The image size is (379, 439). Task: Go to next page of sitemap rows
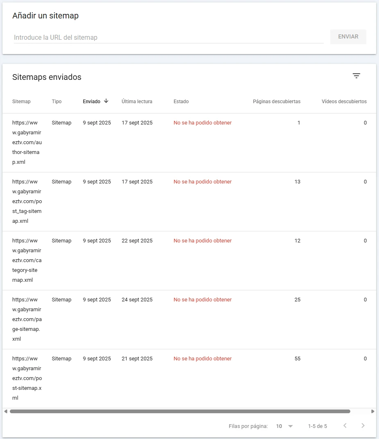(x=363, y=425)
